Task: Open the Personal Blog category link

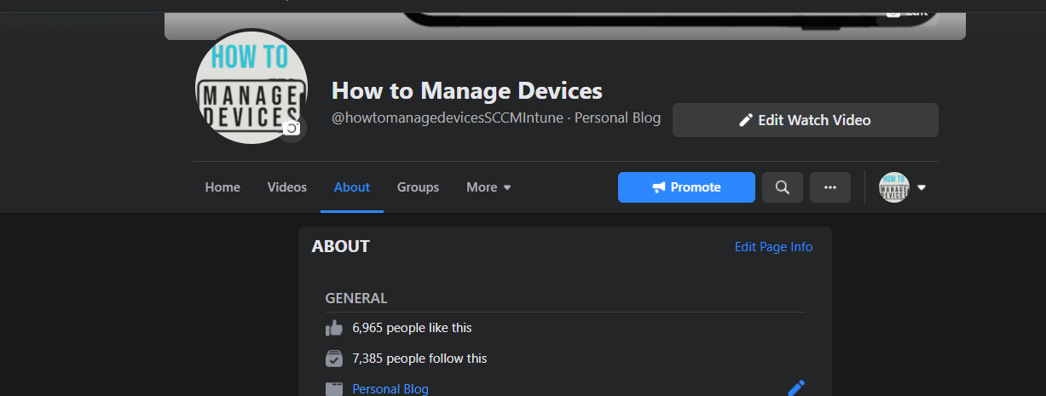Action: tap(390, 389)
